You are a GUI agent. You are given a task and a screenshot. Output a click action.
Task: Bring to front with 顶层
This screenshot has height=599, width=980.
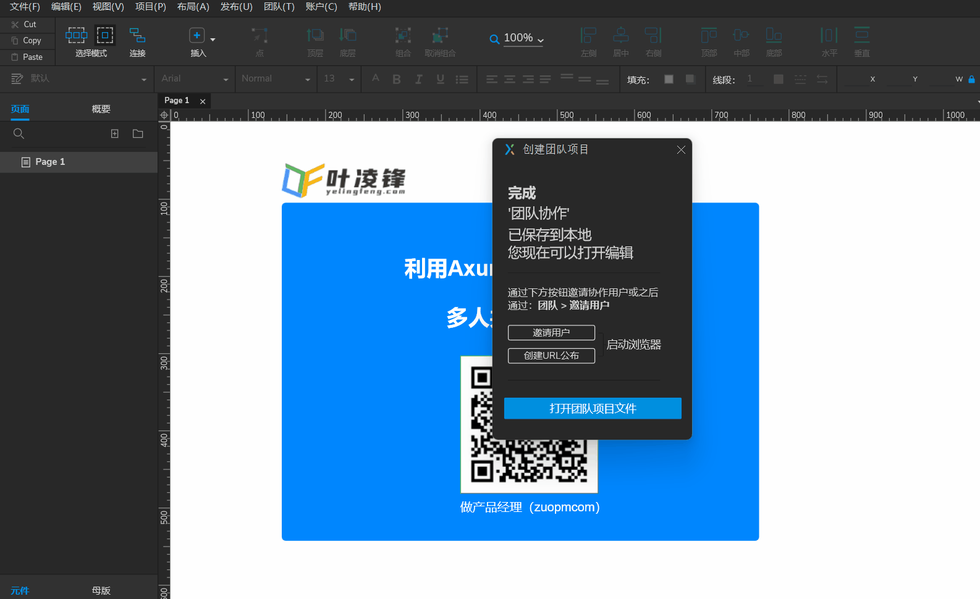(315, 41)
